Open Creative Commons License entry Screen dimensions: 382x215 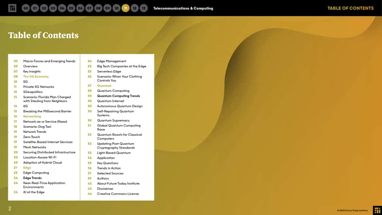point(118,194)
